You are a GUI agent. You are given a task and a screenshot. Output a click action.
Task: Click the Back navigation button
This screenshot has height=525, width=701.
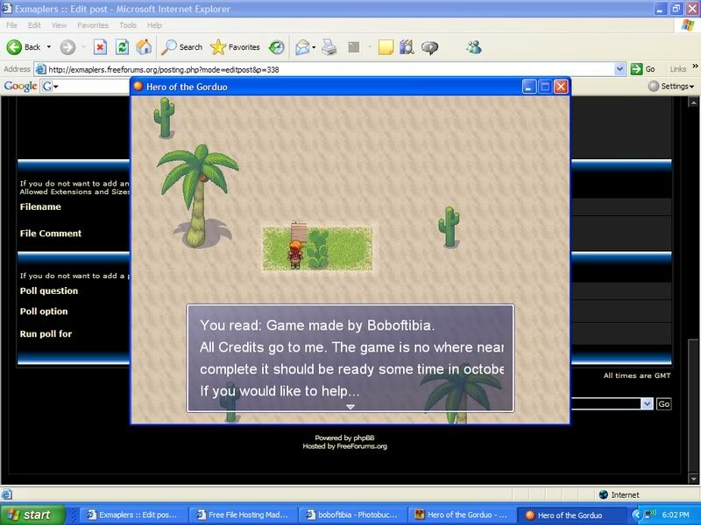pyautogui.click(x=25, y=47)
